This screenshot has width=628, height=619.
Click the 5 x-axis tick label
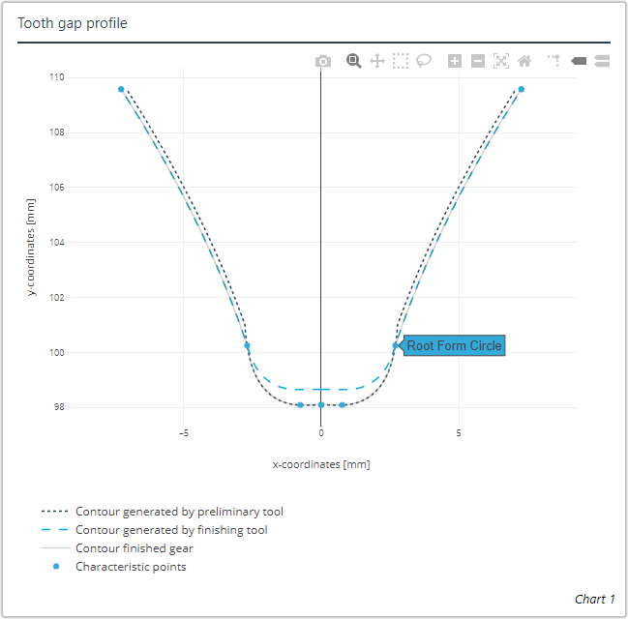point(459,433)
